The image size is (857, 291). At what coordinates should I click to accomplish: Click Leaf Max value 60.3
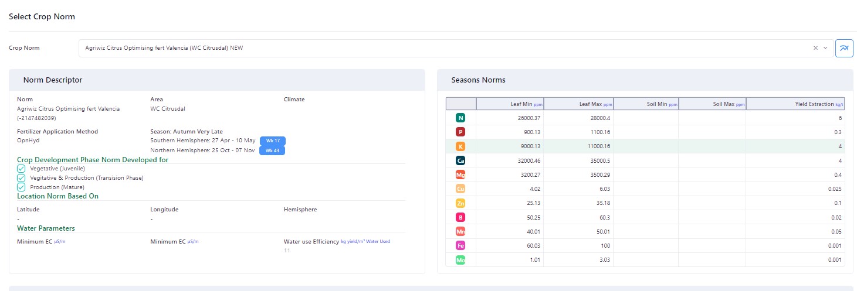(x=605, y=217)
